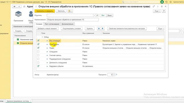Uncheck Кадровое событие condition checkbox
Screen dimensions: 184x103
(38, 66)
